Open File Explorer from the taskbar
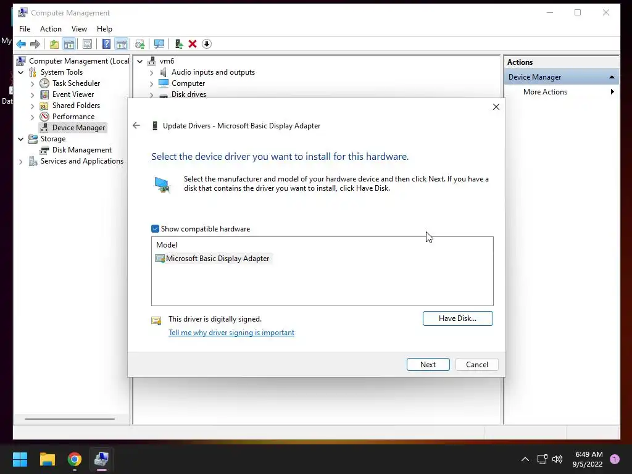 (x=47, y=459)
